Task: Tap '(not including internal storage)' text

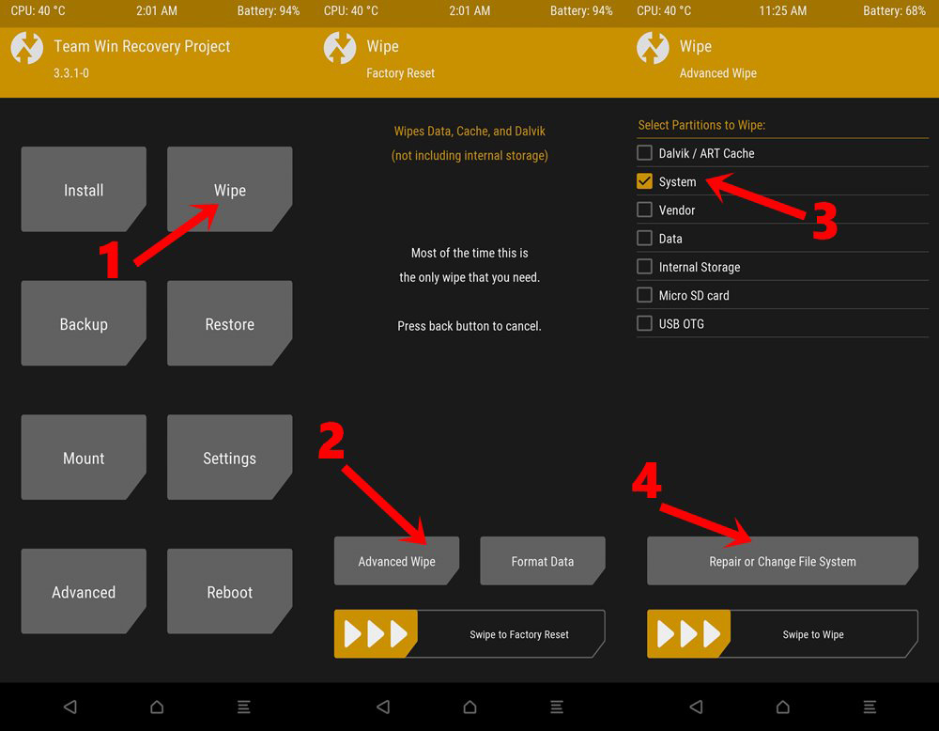Action: tap(469, 155)
